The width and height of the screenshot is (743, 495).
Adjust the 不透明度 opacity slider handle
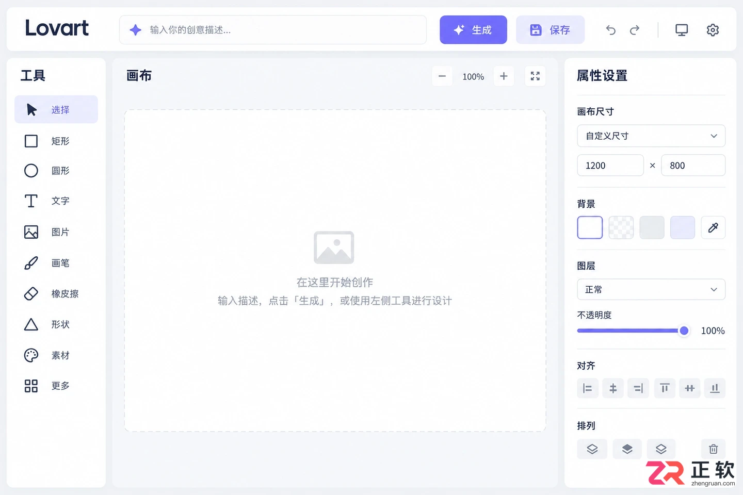tap(684, 331)
